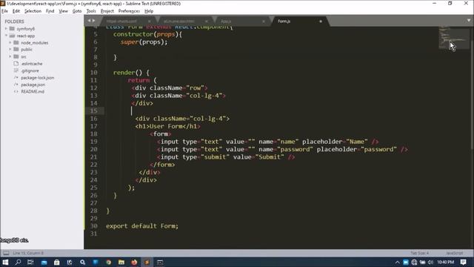This screenshot has height=267, width=474.
Task: Open the Goto menu
Action: pyautogui.click(x=77, y=11)
